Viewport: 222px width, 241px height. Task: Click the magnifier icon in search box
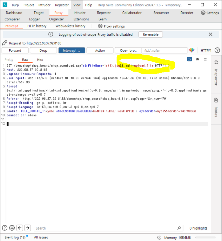(179, 228)
